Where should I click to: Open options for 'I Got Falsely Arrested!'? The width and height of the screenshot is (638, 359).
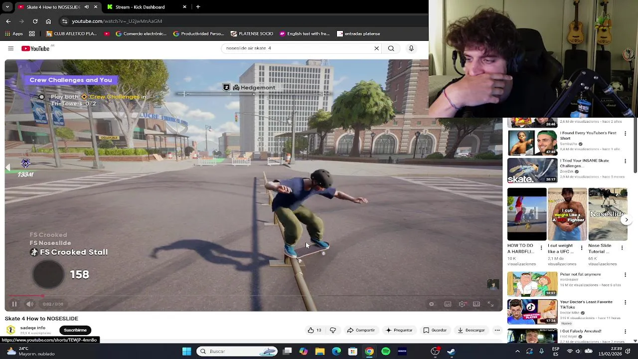click(625, 332)
